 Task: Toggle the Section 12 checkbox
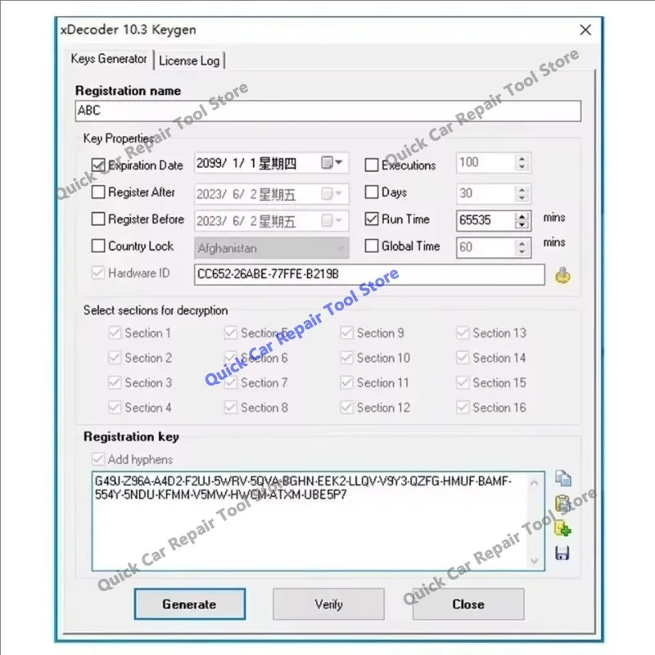(x=346, y=407)
